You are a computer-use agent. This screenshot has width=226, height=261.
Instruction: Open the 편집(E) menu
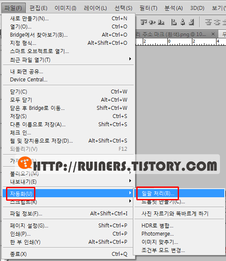click(38, 8)
